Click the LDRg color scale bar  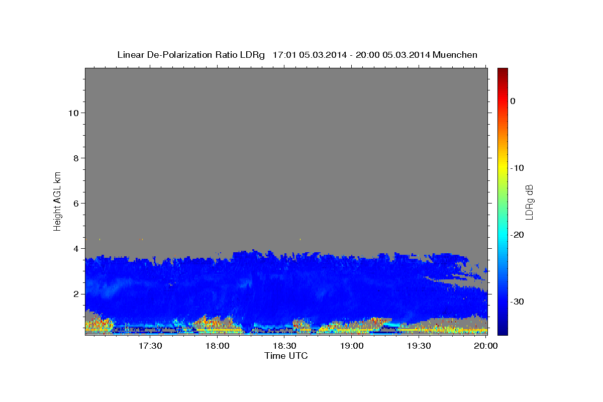[502, 202]
